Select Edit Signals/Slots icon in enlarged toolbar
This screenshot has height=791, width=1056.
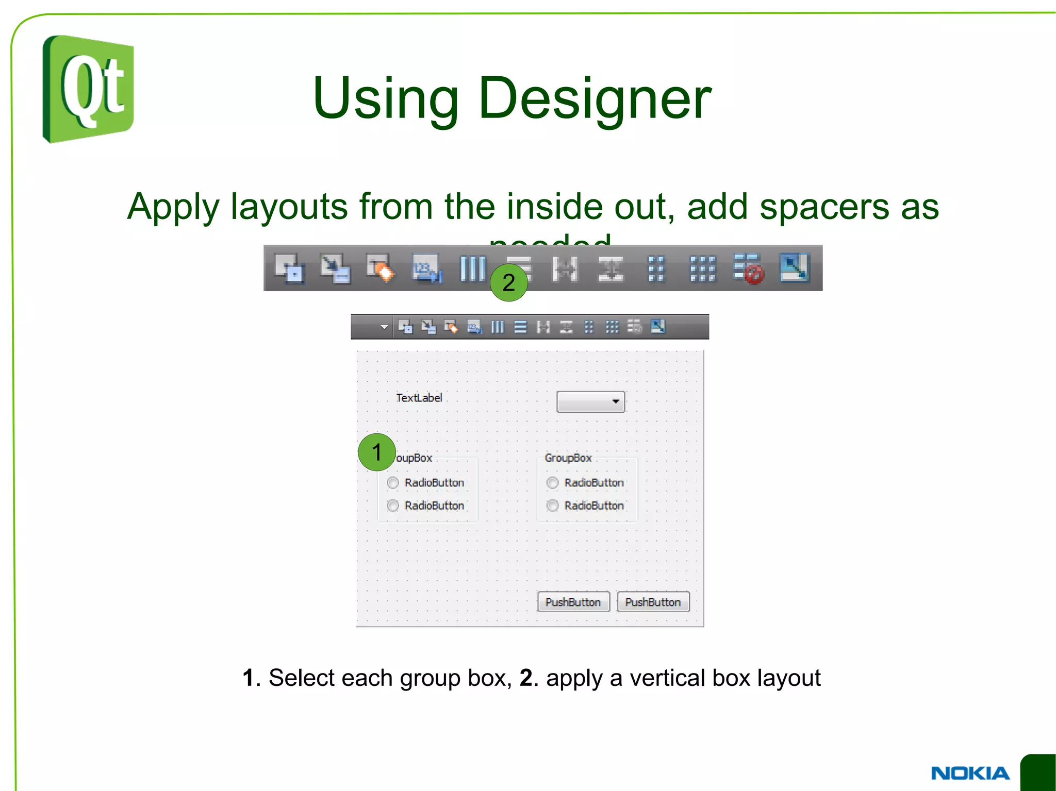pyautogui.click(x=335, y=268)
